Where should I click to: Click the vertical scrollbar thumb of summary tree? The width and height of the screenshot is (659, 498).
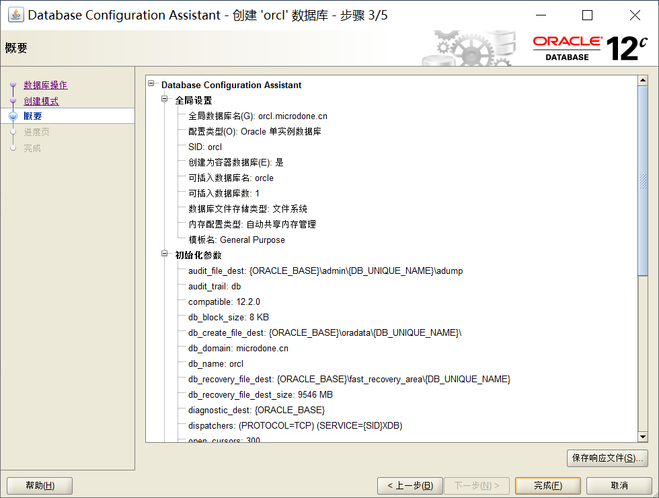coord(643,181)
